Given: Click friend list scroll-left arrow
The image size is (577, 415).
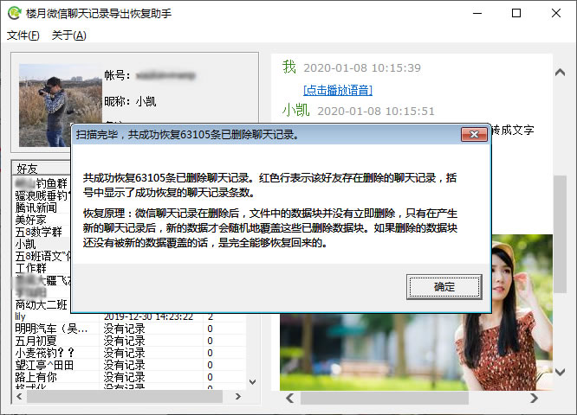Looking at the screenshot, I should (x=20, y=396).
